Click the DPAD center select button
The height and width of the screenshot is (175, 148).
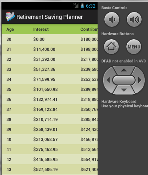tap(124, 80)
